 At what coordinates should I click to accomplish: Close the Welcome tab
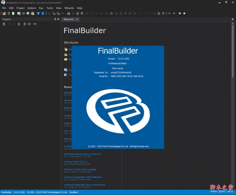(x=77, y=19)
